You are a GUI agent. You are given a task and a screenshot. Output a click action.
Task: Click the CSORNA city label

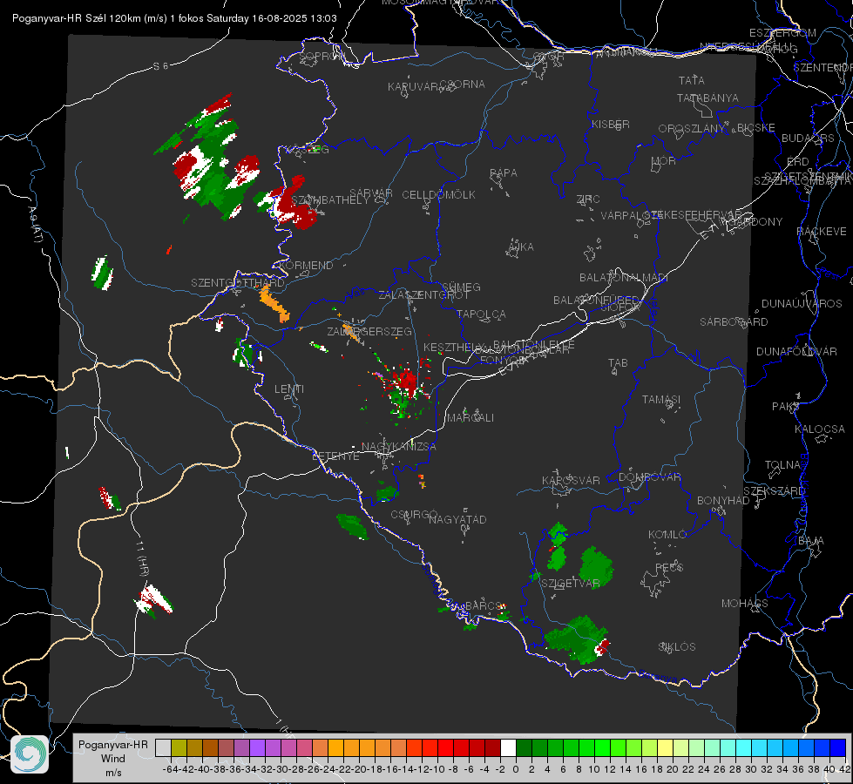tap(463, 84)
